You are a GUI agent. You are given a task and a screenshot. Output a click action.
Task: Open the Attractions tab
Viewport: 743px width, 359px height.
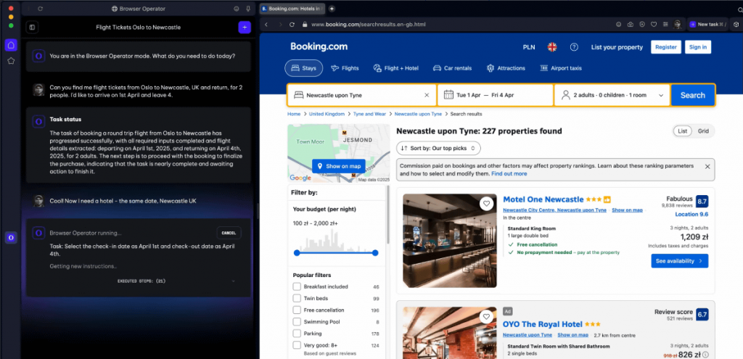pyautogui.click(x=506, y=68)
